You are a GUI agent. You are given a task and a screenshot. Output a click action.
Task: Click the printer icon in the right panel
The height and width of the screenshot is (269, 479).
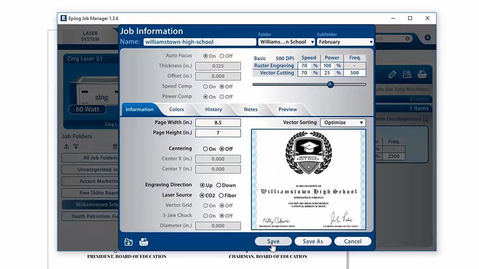[x=422, y=74]
